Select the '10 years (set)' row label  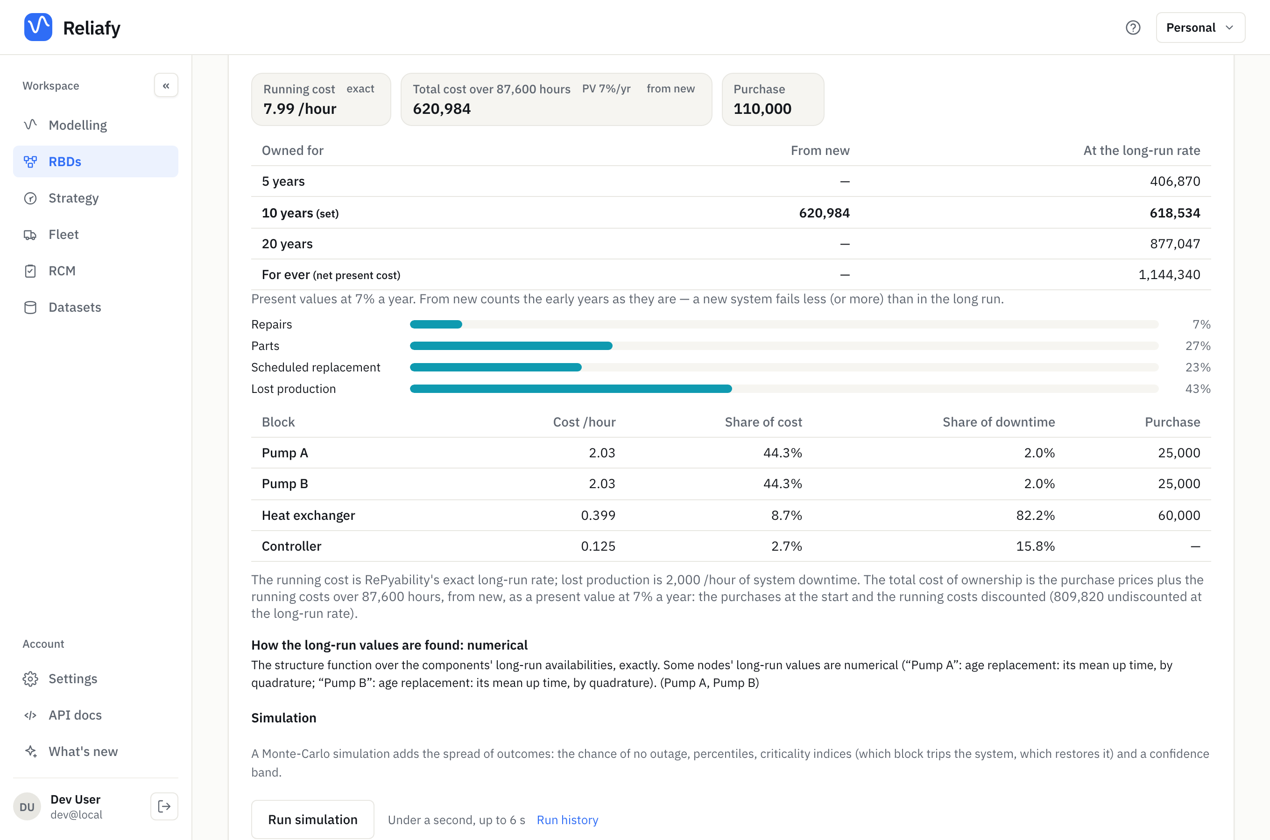[x=300, y=213]
